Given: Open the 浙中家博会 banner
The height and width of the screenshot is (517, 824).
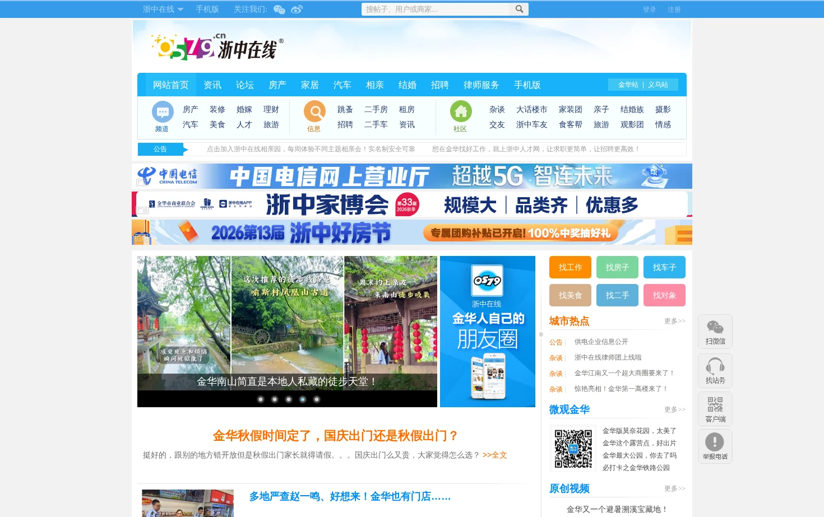Looking at the screenshot, I should point(412,204).
